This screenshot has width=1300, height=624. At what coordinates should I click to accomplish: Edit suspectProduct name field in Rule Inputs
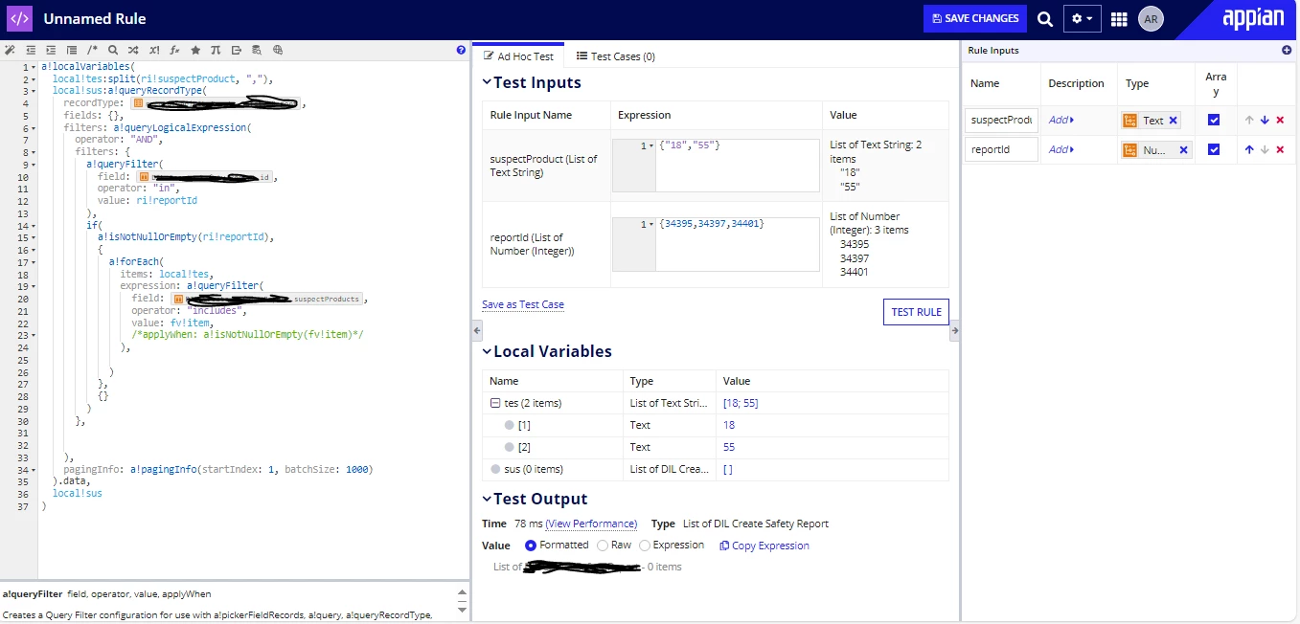tap(1001, 121)
